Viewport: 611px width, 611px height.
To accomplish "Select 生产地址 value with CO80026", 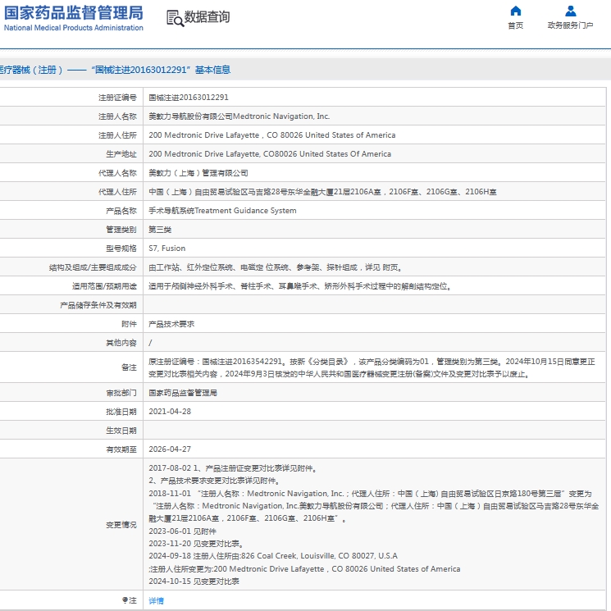I will click(270, 154).
